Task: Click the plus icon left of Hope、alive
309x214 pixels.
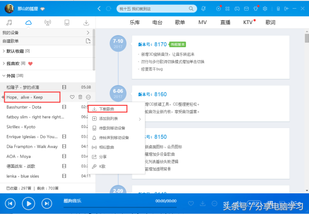Action: 2,97
